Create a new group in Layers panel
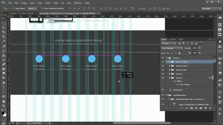 201,108
